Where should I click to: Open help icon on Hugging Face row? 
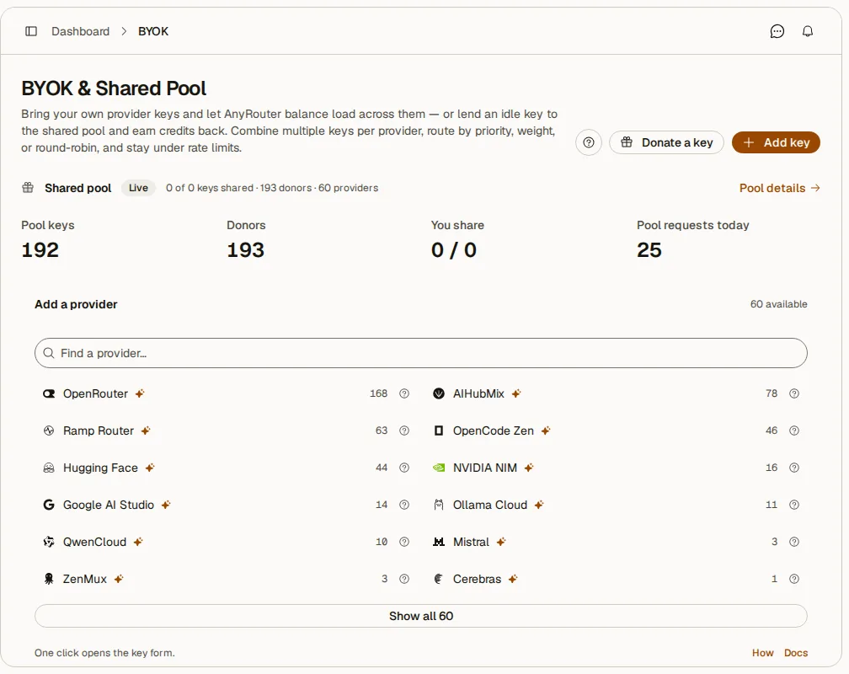404,468
